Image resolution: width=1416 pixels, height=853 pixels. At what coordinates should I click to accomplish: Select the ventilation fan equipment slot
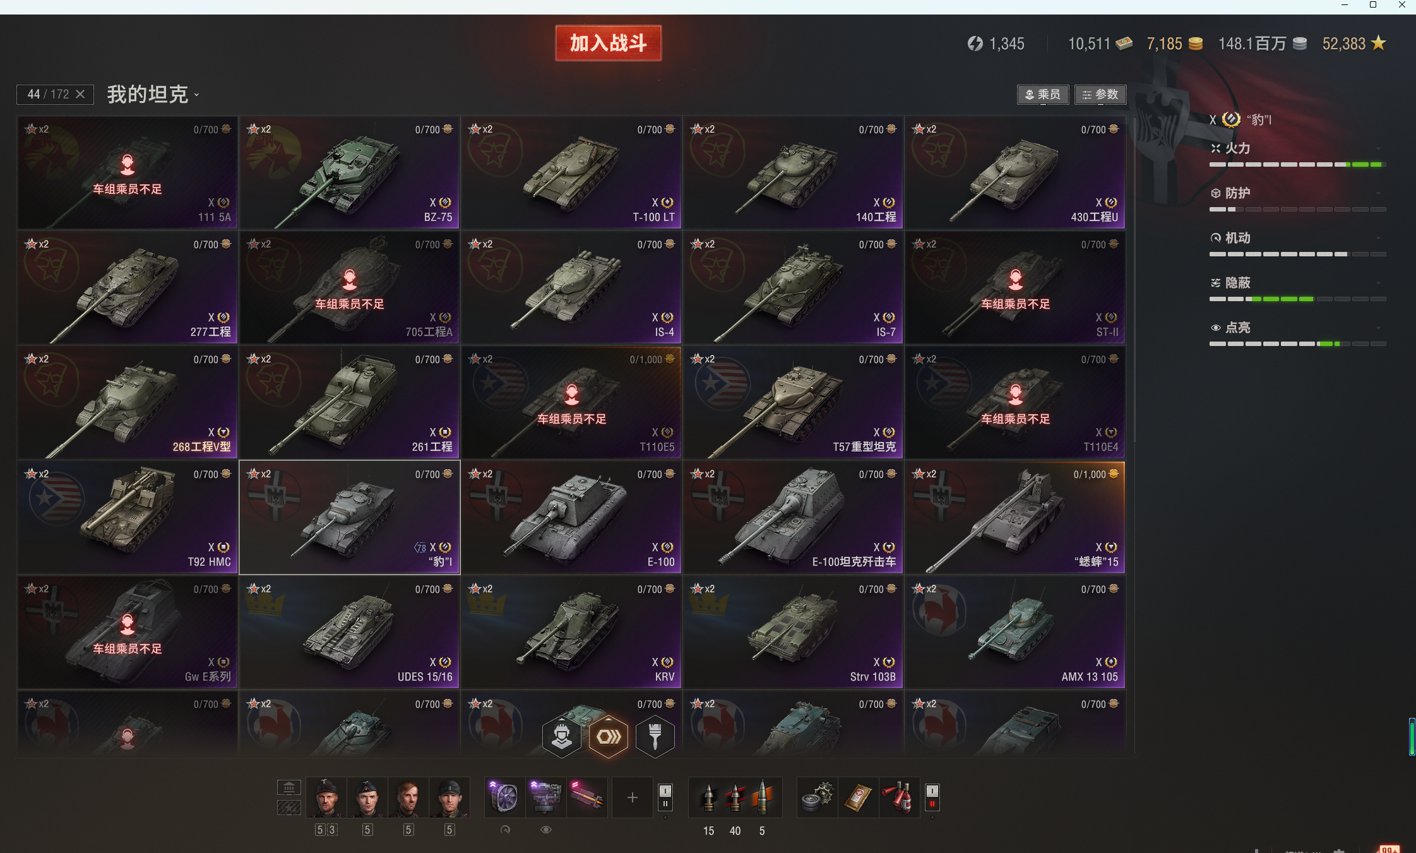tap(504, 797)
